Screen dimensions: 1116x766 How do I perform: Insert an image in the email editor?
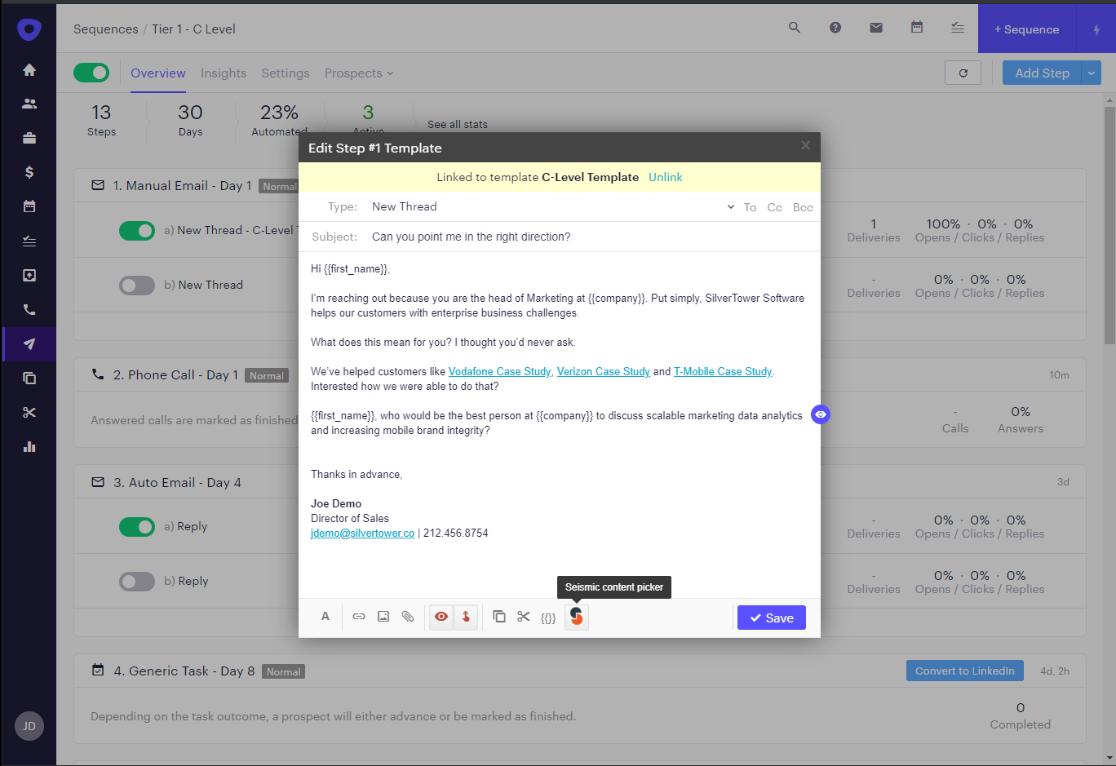coord(383,617)
